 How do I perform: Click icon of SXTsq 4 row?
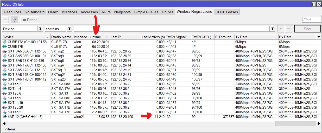pyautogui.click(x=5, y=89)
